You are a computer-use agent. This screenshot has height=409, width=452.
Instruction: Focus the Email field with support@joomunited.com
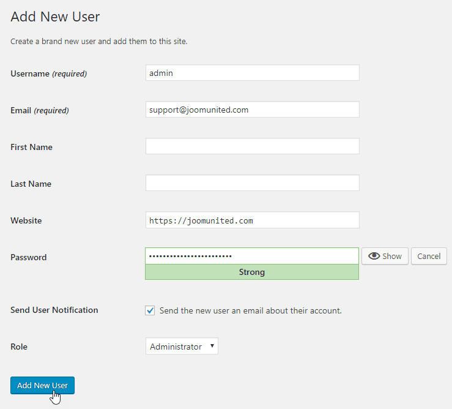pyautogui.click(x=252, y=110)
